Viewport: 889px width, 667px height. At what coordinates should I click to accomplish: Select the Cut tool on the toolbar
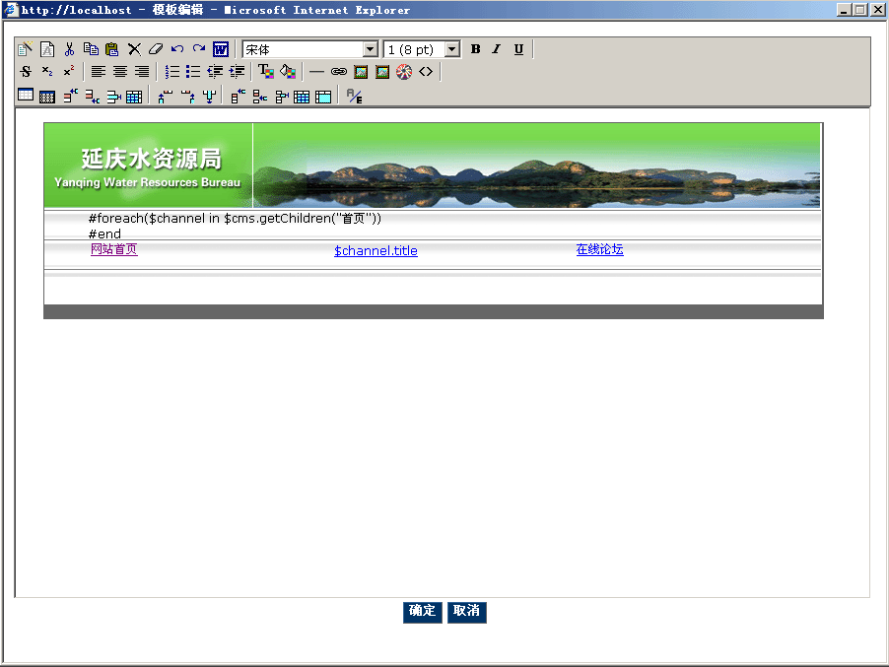70,48
